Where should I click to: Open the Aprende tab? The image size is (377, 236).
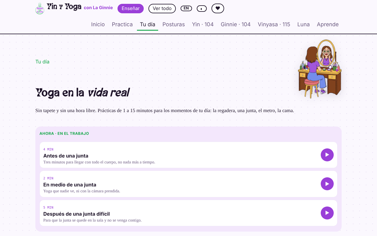(x=328, y=24)
